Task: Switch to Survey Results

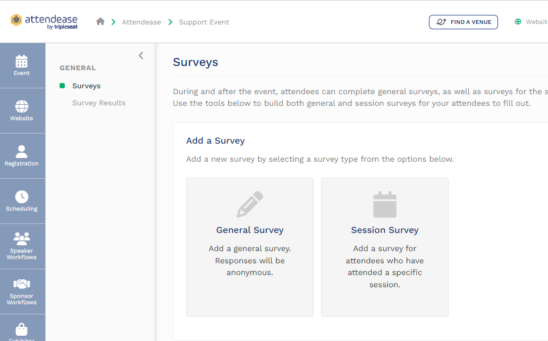Action: [99, 103]
